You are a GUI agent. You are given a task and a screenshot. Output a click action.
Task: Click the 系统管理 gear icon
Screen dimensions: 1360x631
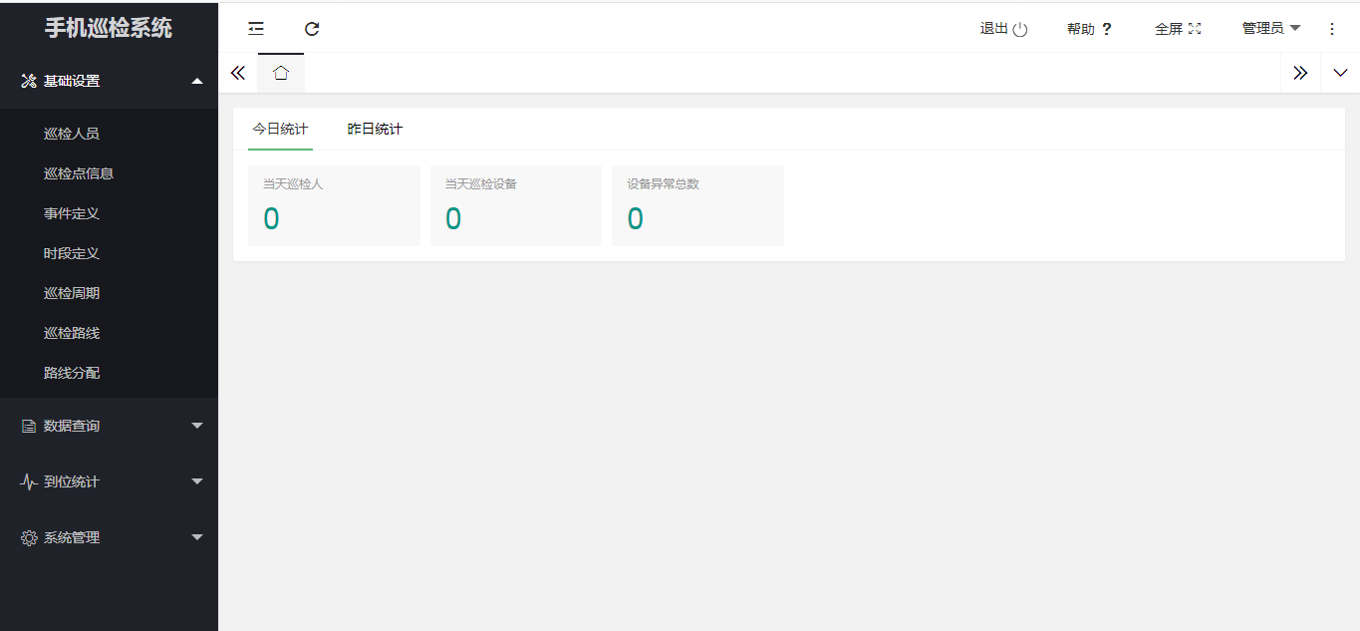29,537
